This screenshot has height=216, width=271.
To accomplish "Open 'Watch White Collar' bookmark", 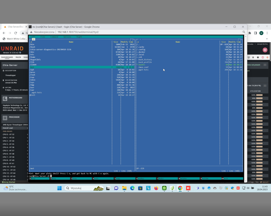I will [15, 39].
